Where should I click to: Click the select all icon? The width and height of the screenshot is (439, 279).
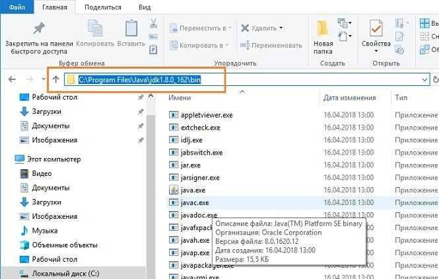pos(424,23)
